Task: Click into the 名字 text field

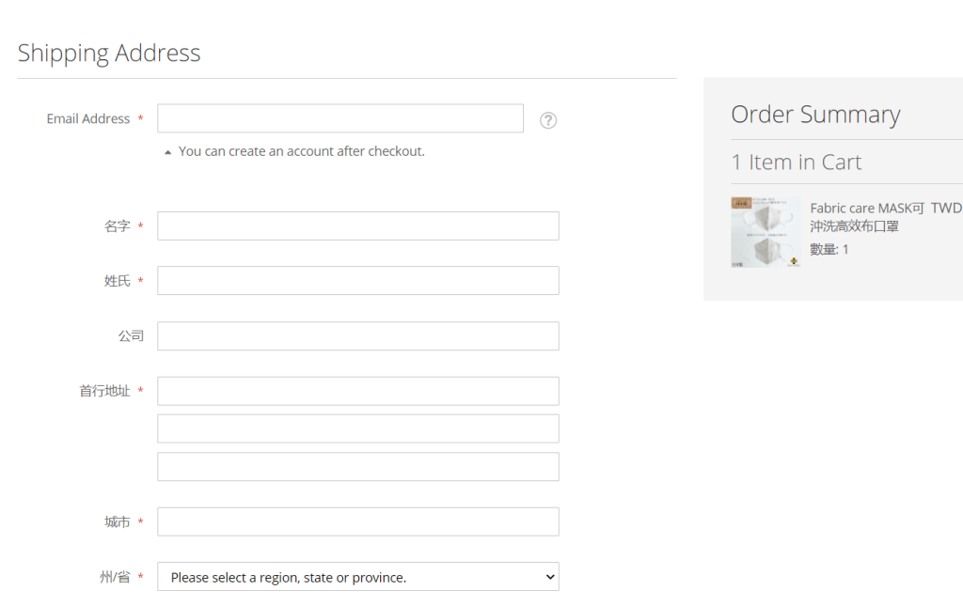Action: coord(357,226)
